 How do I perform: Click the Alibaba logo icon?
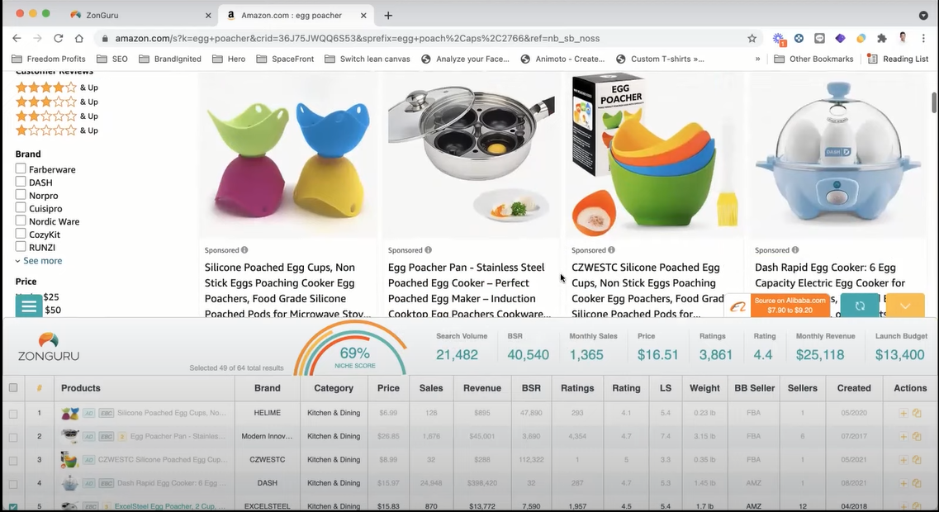tap(737, 306)
